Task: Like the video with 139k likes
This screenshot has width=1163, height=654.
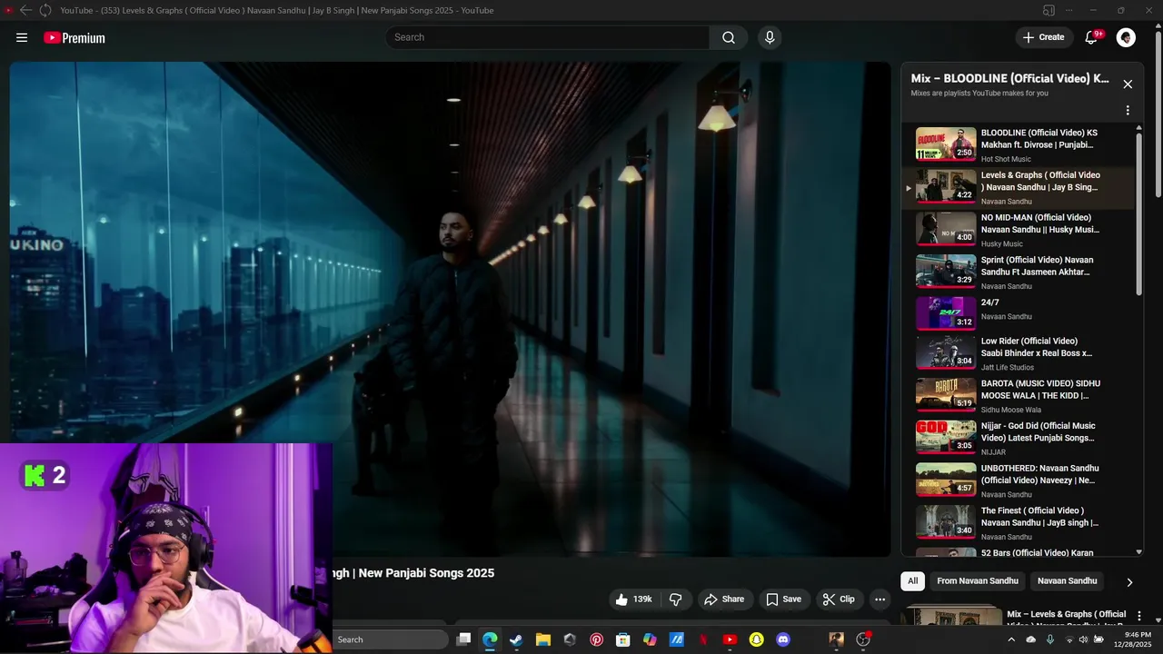Action: (634, 599)
